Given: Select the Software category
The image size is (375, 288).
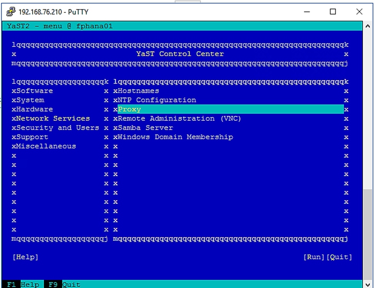Looking at the screenshot, I should click(x=35, y=91).
